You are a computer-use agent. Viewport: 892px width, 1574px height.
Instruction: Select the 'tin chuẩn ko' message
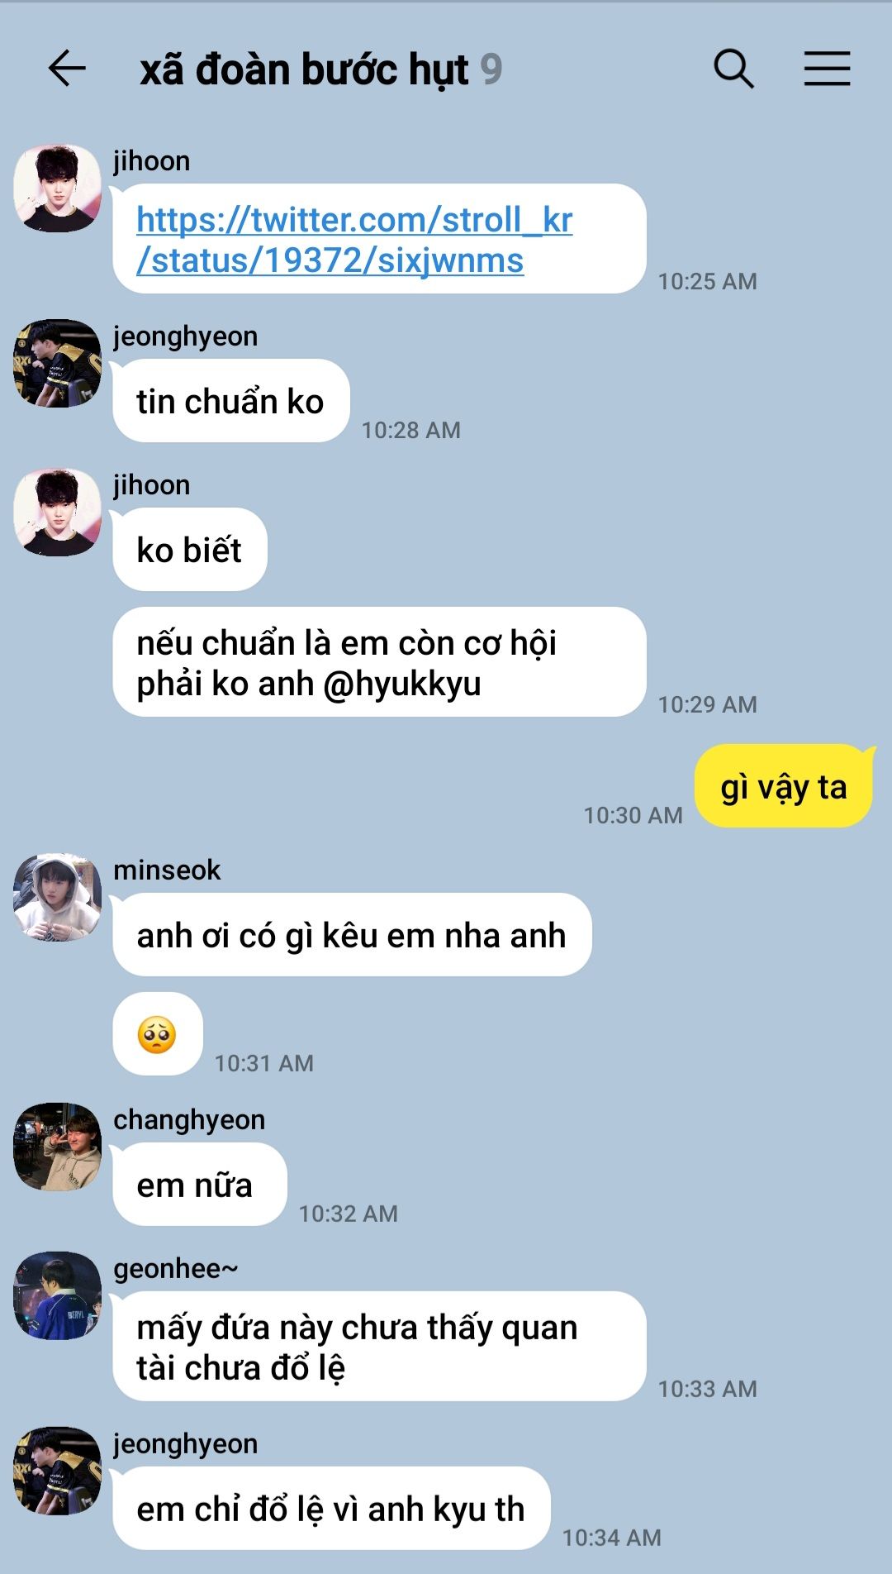[231, 401]
